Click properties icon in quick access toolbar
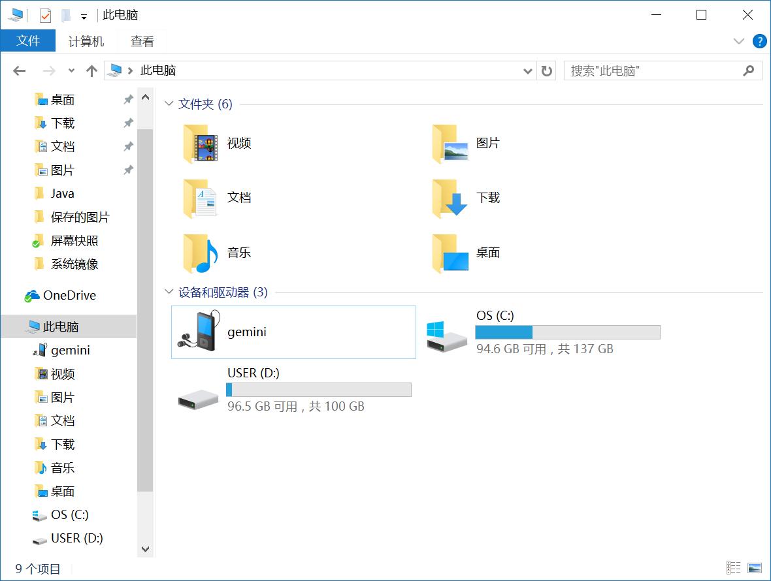Image resolution: width=771 pixels, height=581 pixels. (45, 15)
